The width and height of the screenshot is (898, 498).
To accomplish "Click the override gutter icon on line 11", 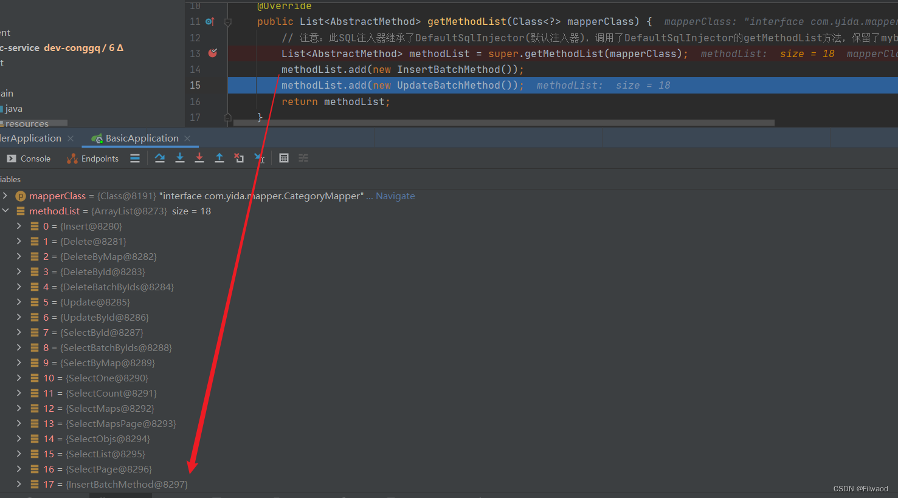I will [210, 21].
